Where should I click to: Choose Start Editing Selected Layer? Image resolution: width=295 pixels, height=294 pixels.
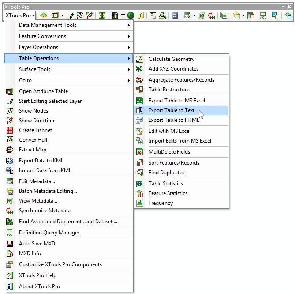(x=69, y=101)
